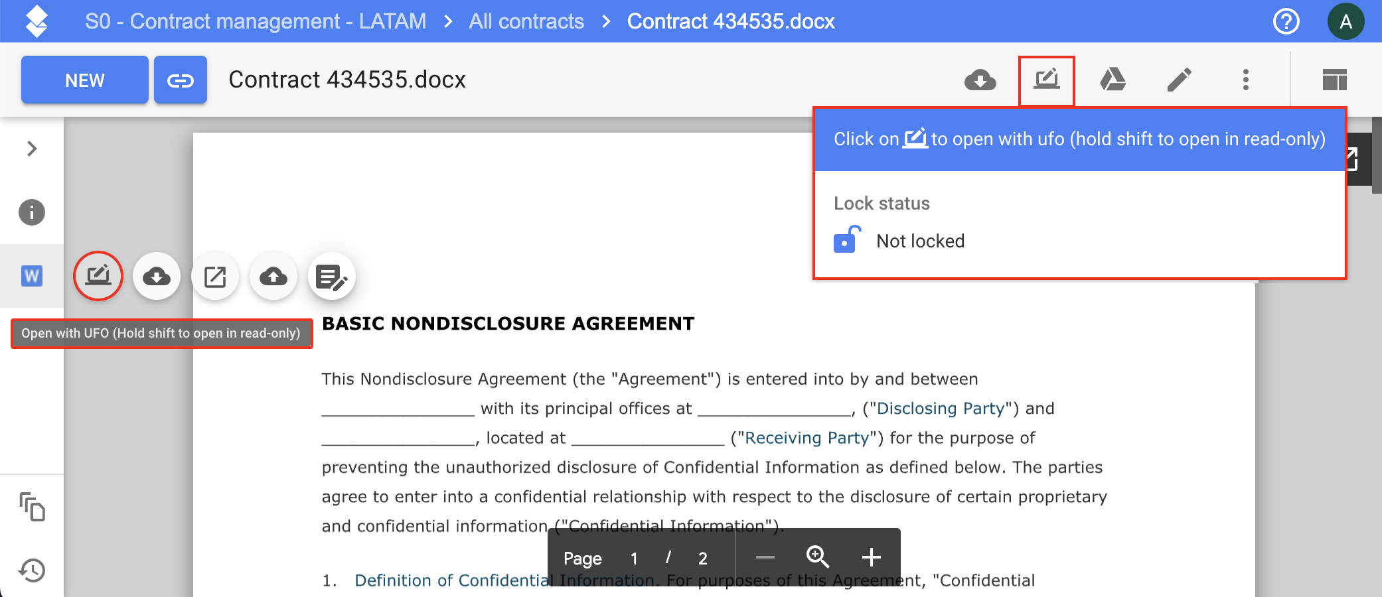Select the Word document tab in sidebar
The image size is (1382, 597).
click(x=32, y=276)
